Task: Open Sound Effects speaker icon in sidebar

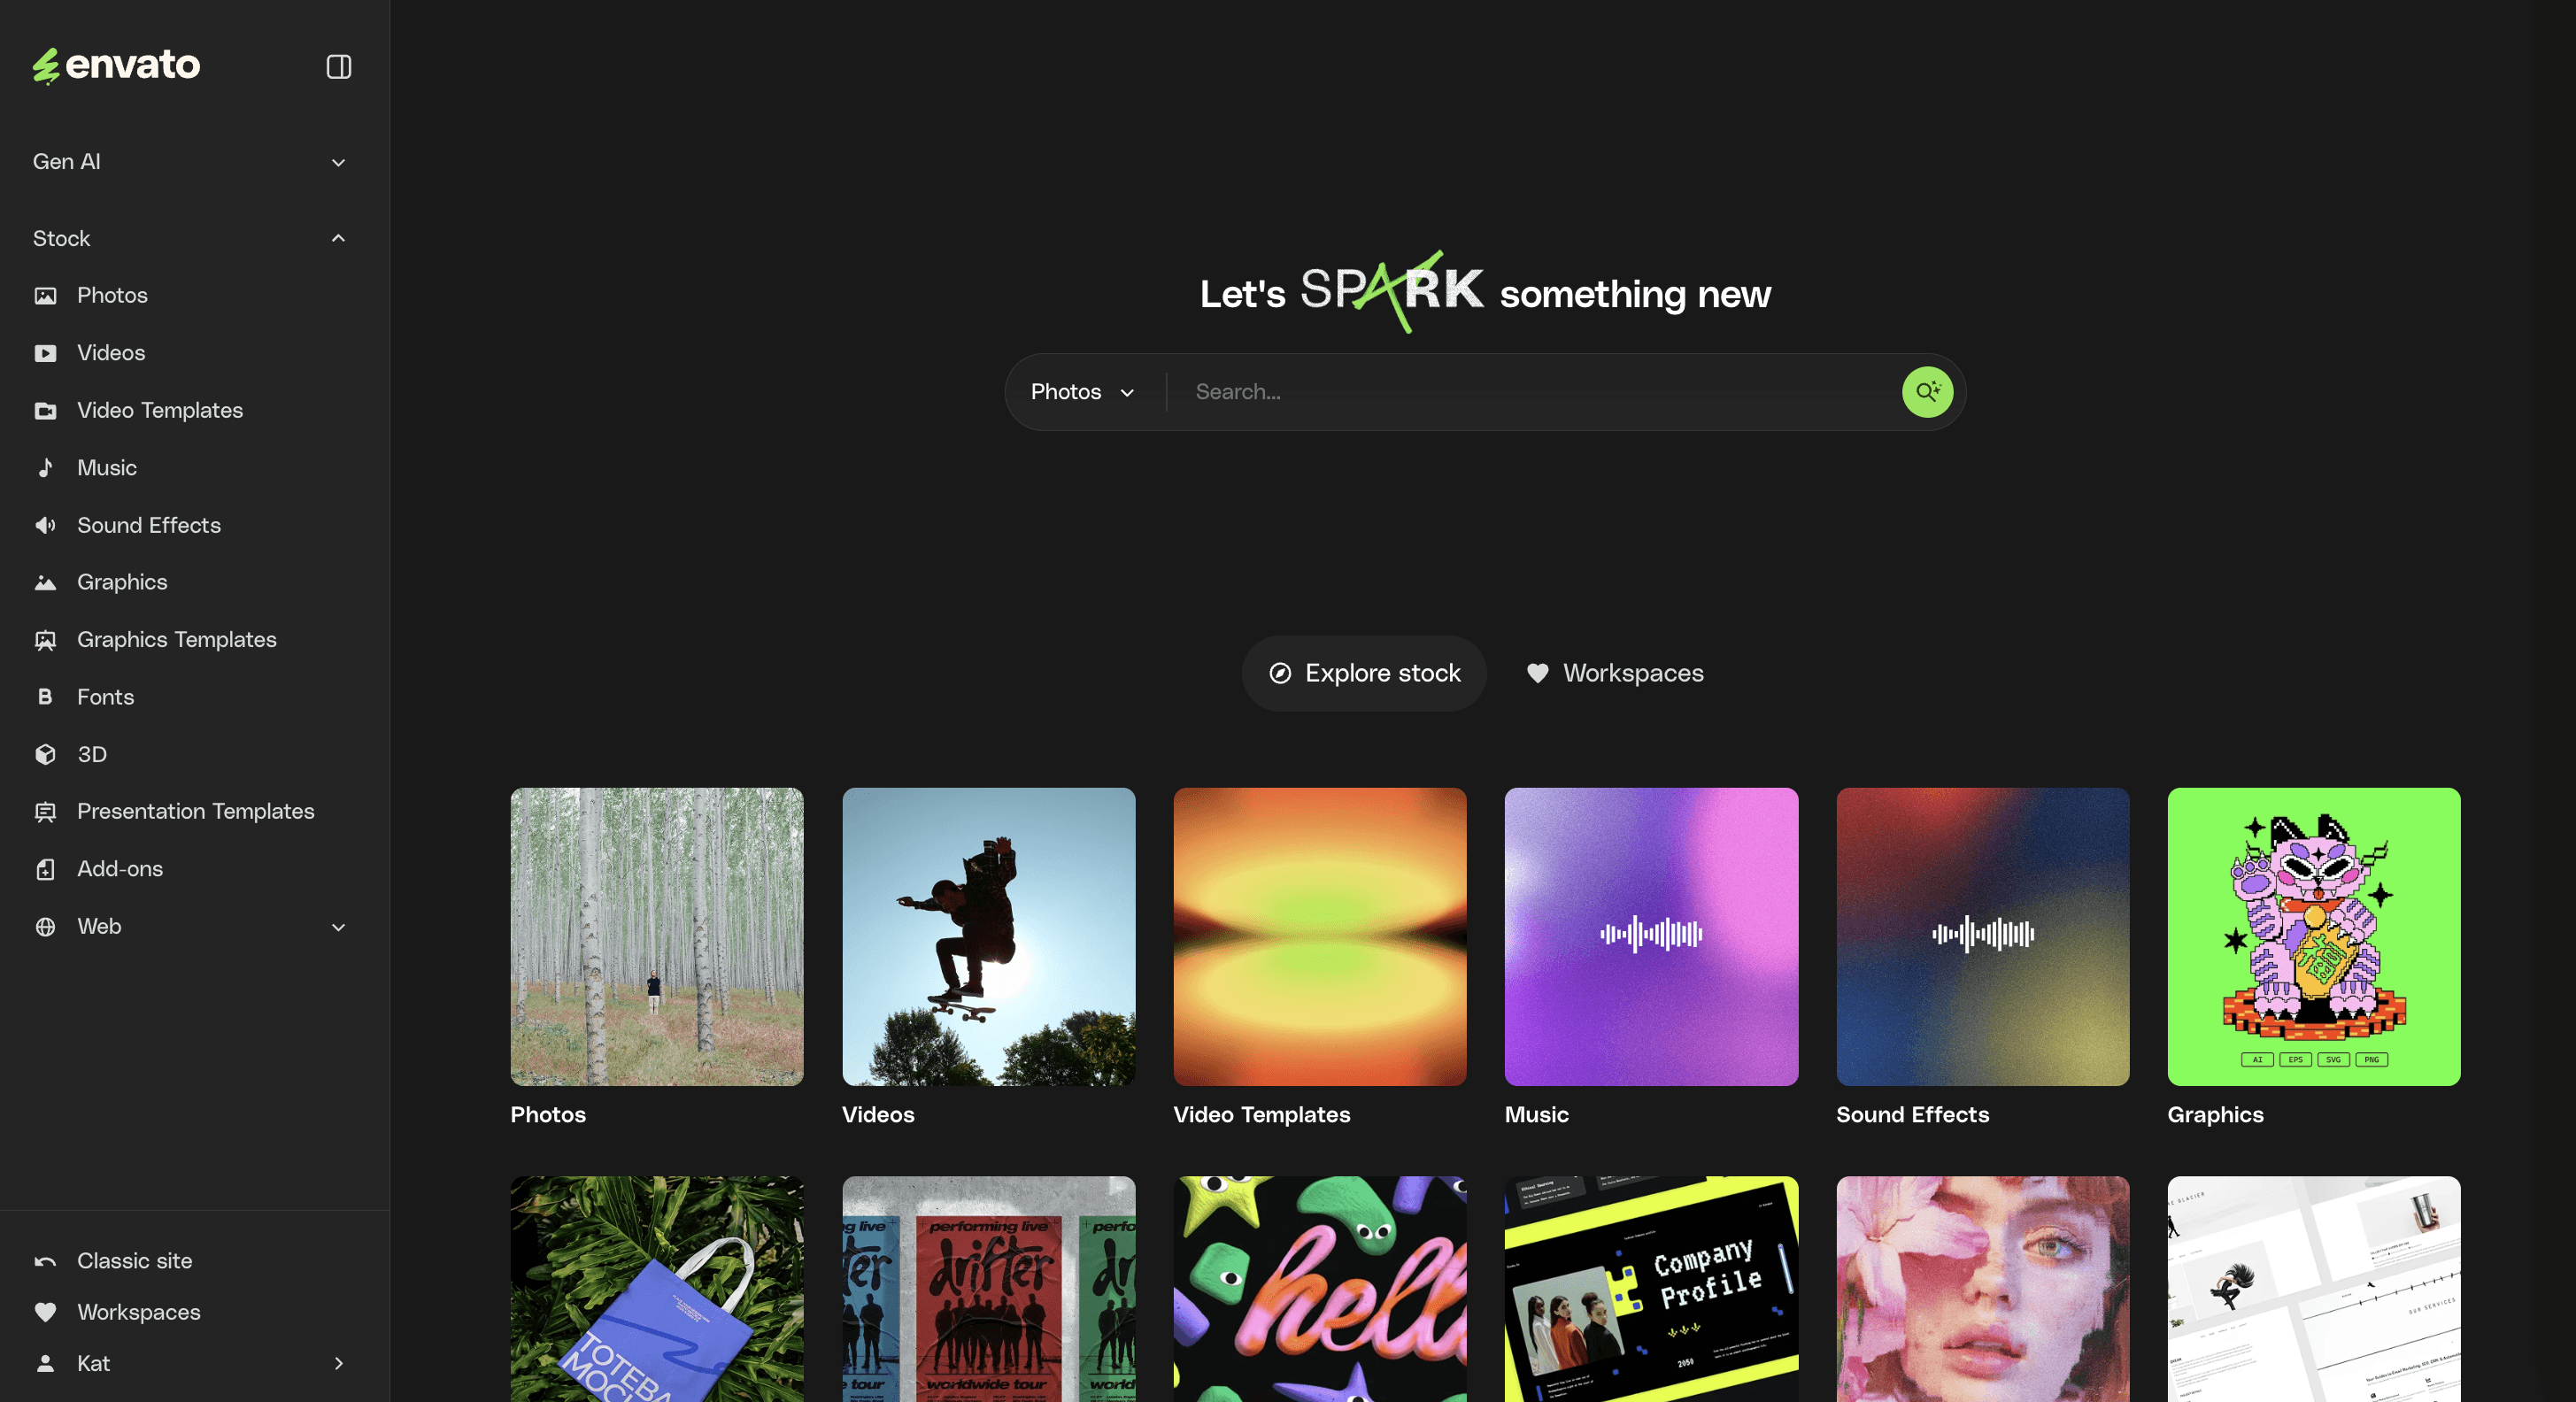Action: [x=45, y=525]
